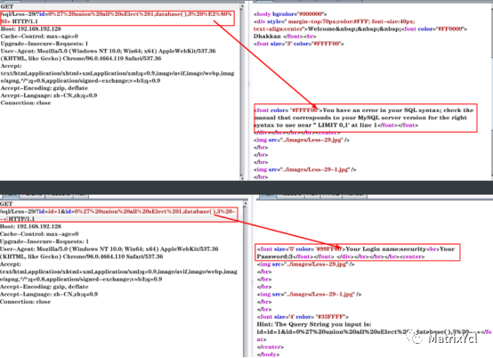Select the Raw tab in the lower request pane
The height and width of the screenshot is (358, 493).
click(10, 195)
